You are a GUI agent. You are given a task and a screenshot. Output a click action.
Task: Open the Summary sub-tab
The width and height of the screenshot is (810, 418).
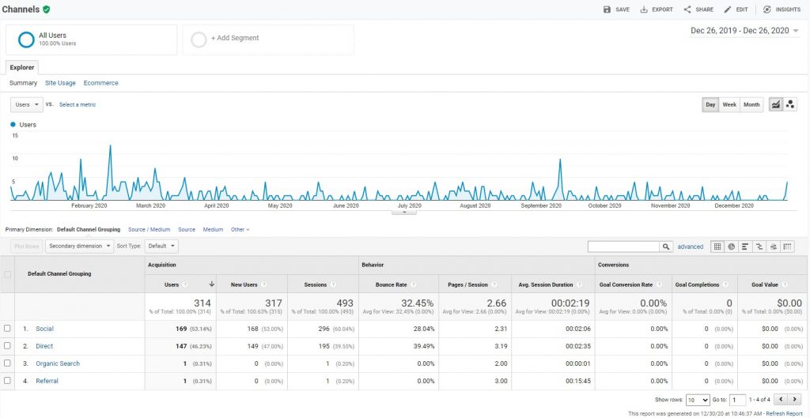pos(23,83)
